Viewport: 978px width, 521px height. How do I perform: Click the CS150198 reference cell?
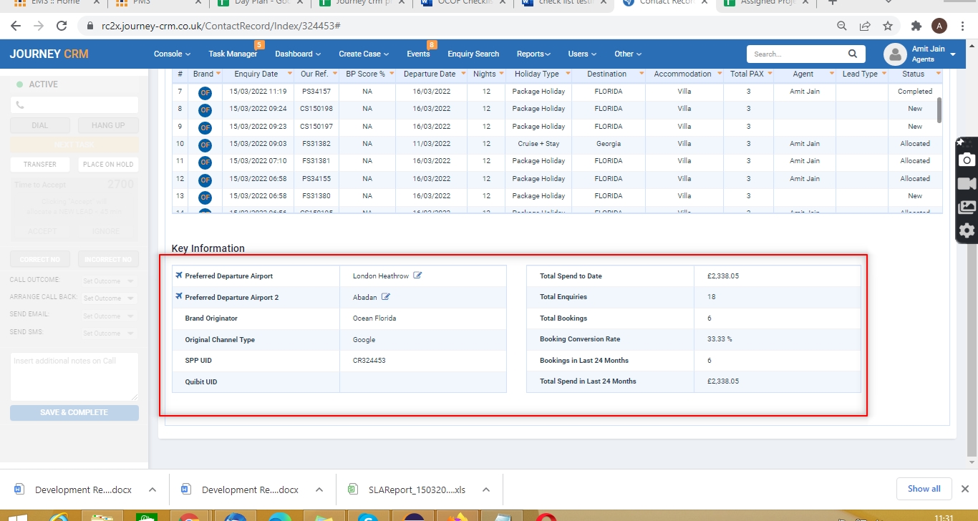(x=316, y=109)
